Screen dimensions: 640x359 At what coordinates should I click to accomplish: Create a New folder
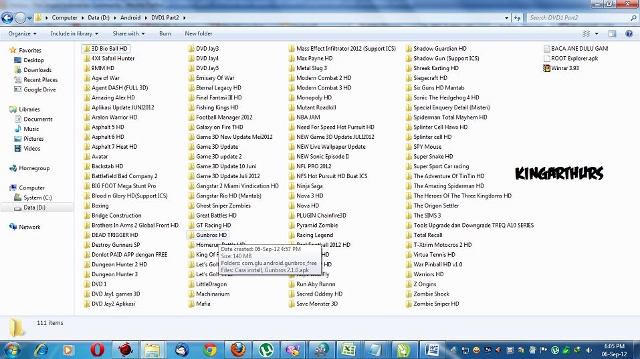click(x=199, y=34)
